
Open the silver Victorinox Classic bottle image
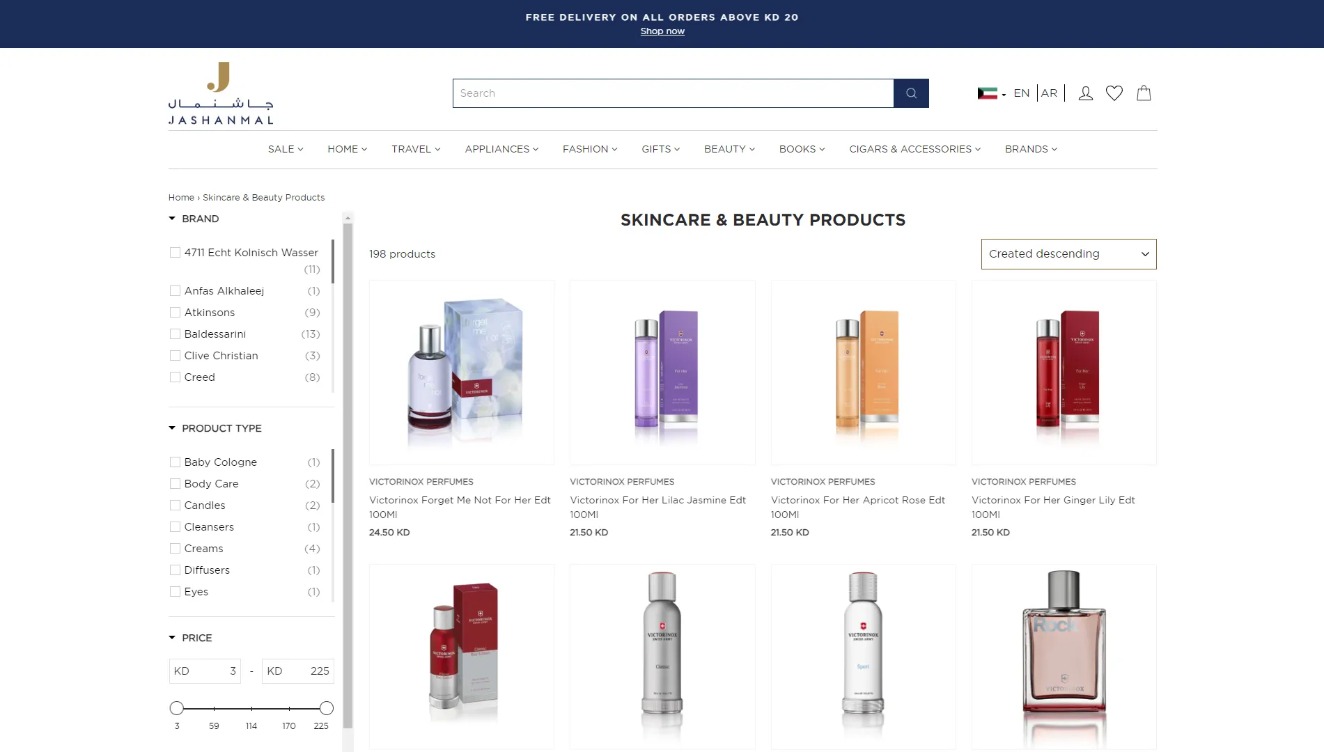point(662,657)
